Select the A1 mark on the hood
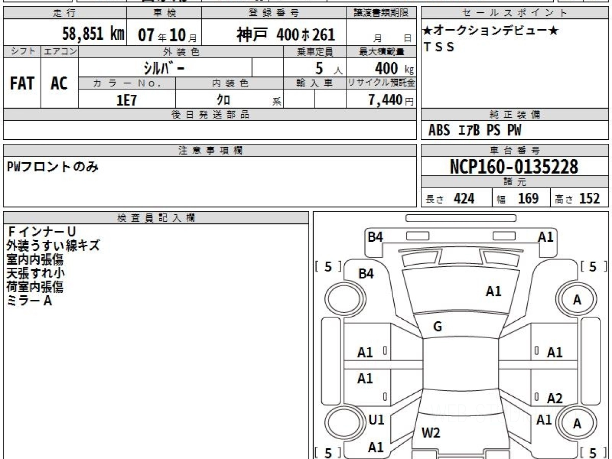 pos(493,291)
